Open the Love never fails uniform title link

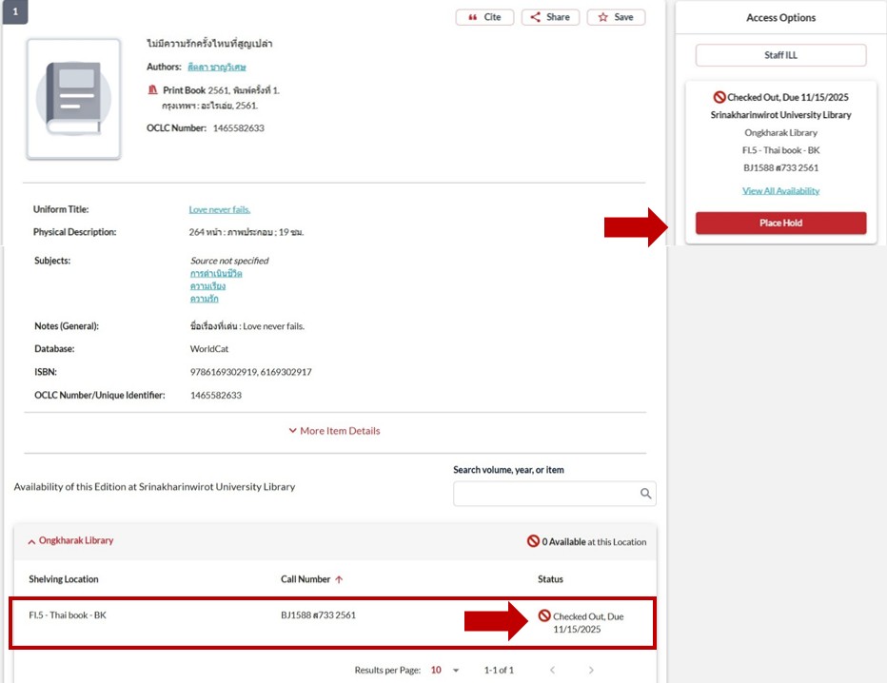[220, 209]
